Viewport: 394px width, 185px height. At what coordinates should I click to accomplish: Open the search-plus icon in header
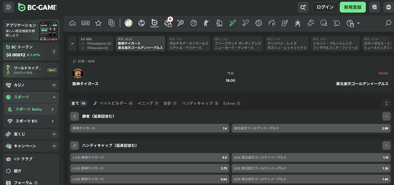click(303, 7)
